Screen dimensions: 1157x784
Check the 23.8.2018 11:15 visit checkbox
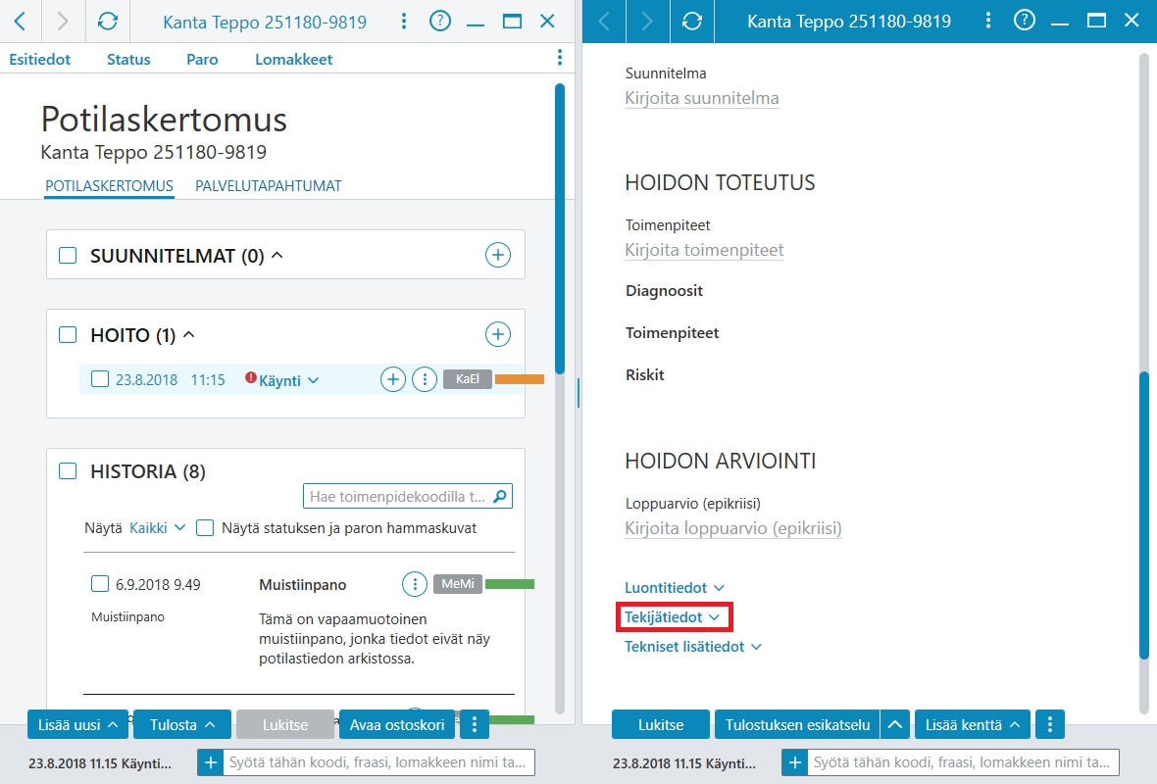[100, 379]
